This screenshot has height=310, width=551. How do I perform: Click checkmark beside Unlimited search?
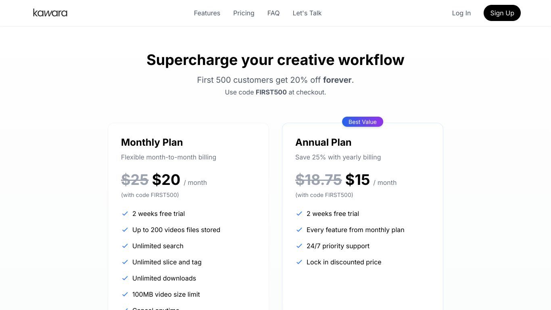(125, 246)
